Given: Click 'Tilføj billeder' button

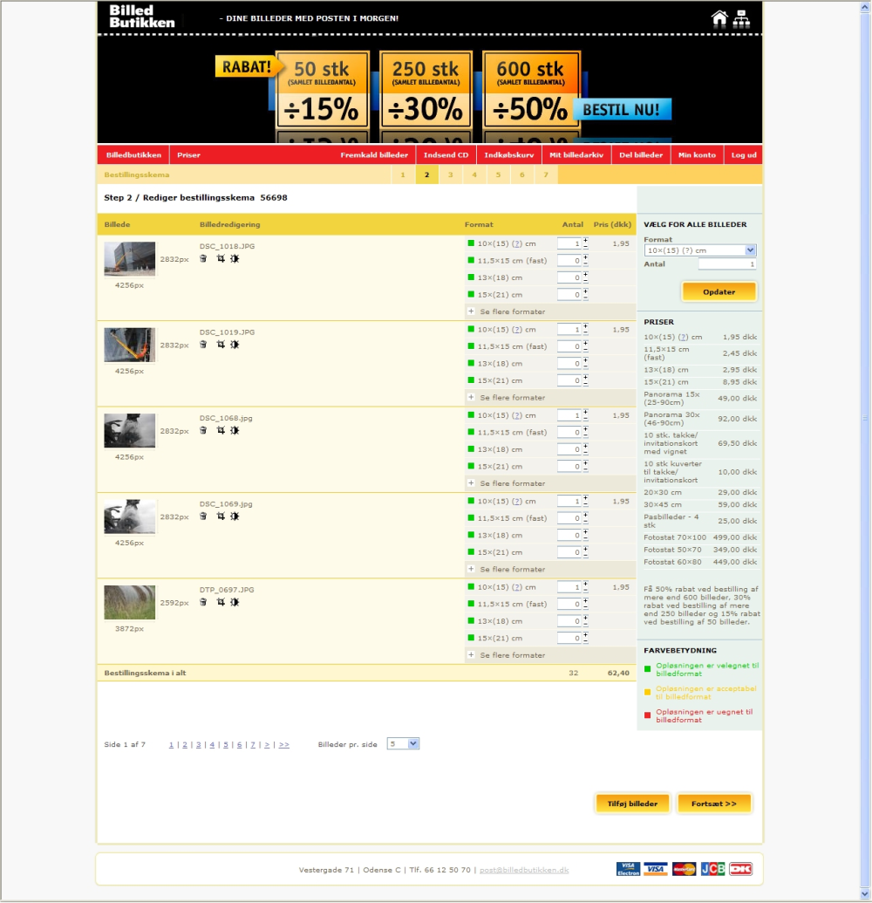Looking at the screenshot, I should (632, 804).
